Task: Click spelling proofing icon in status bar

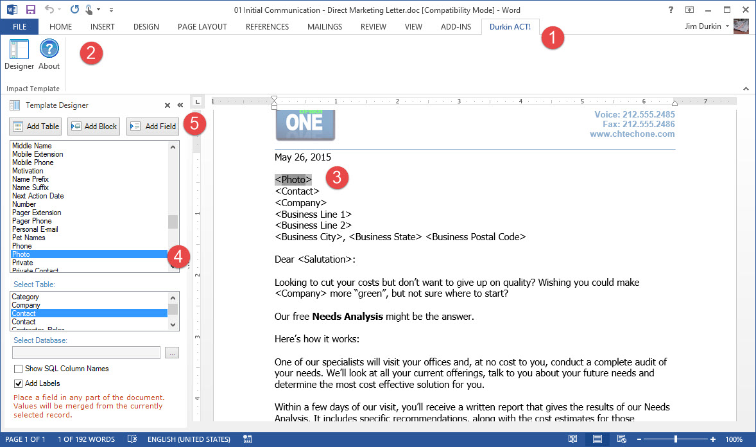Action: point(132,439)
